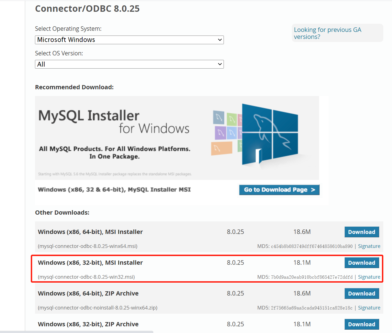
Task: Download the Windows x86 32-bit MSI Installer
Action: tap(362, 262)
